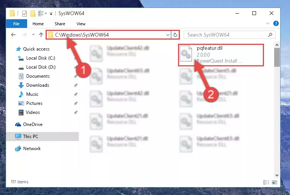Open Videos in the navigation pane
The image size is (290, 195).
[x=33, y=112]
